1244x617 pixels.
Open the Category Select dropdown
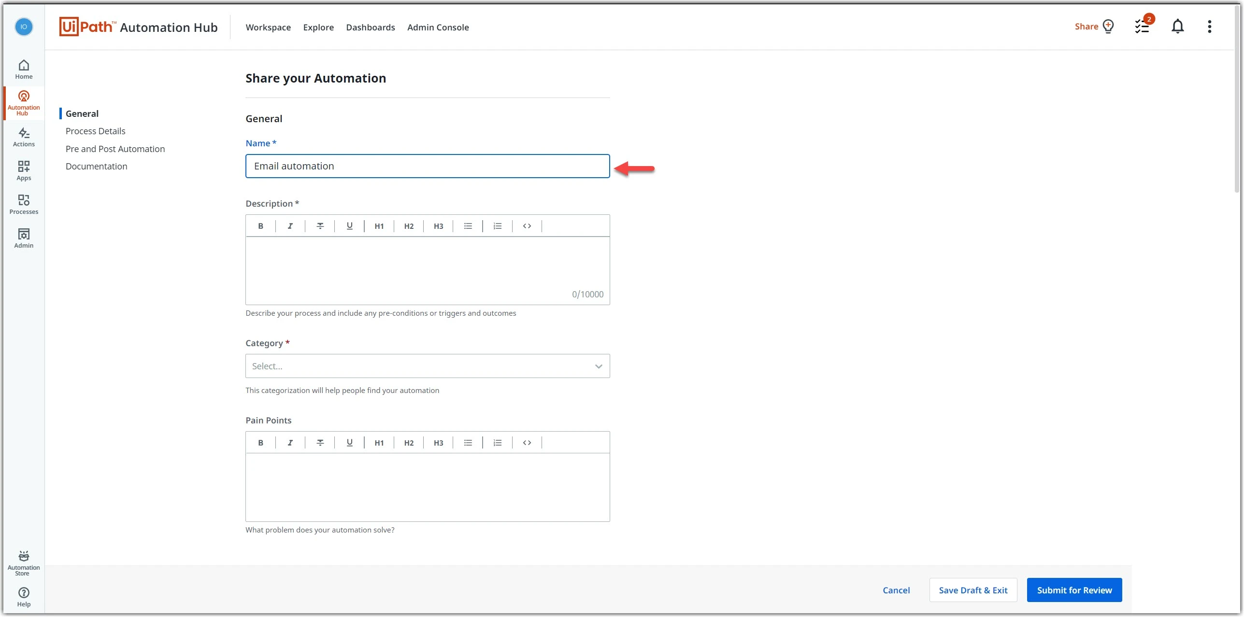(x=428, y=366)
